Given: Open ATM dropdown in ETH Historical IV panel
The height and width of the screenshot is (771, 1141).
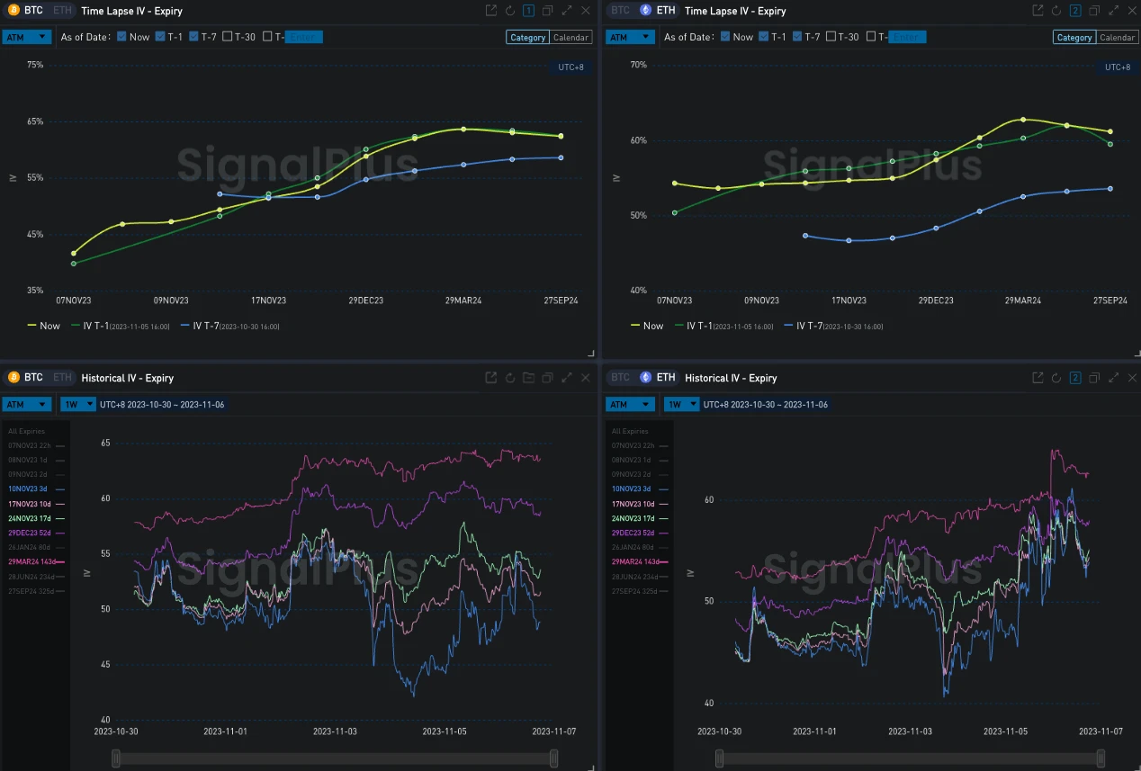Looking at the screenshot, I should click(630, 405).
